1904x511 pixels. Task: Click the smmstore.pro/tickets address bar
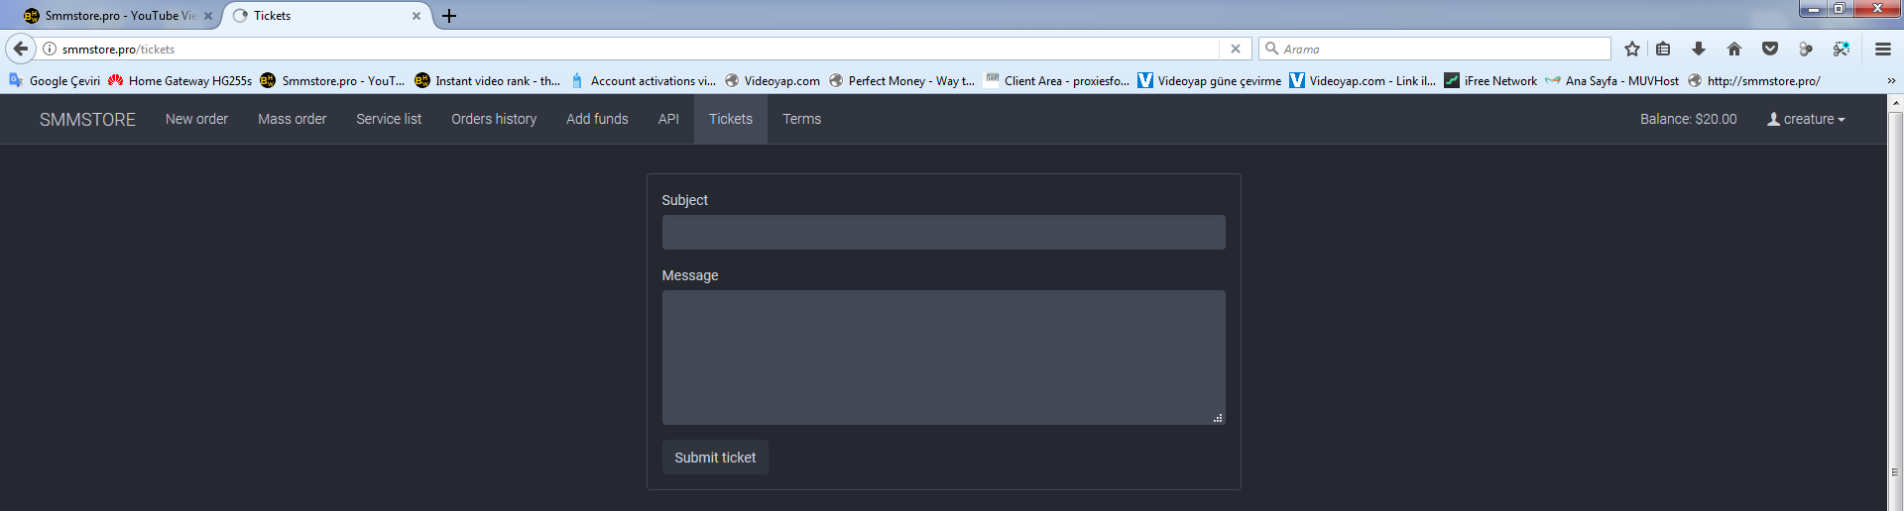coord(635,49)
